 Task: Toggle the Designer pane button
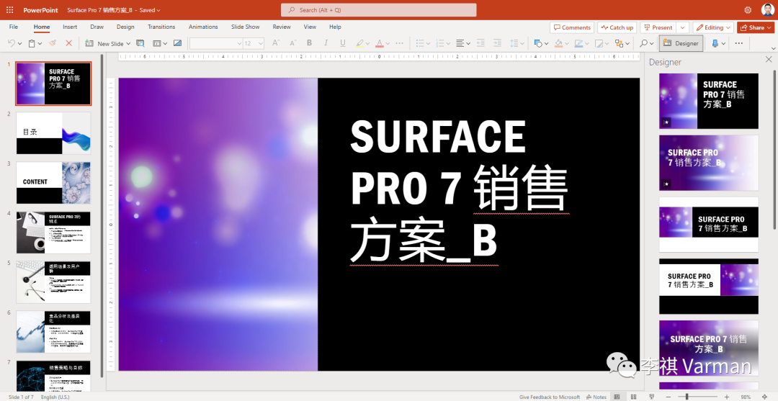tap(681, 44)
